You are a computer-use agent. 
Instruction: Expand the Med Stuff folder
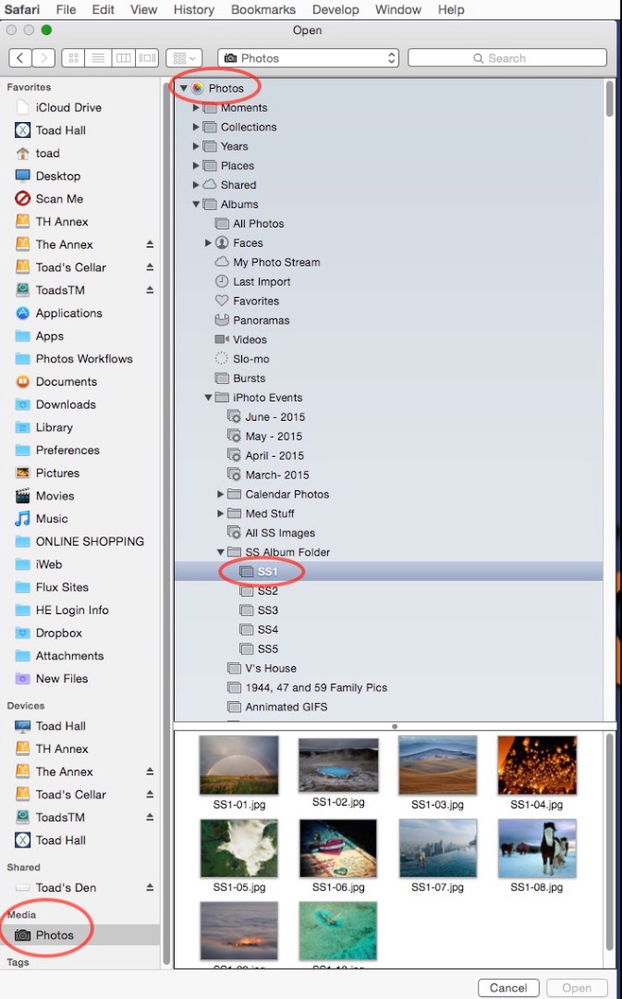click(220, 513)
